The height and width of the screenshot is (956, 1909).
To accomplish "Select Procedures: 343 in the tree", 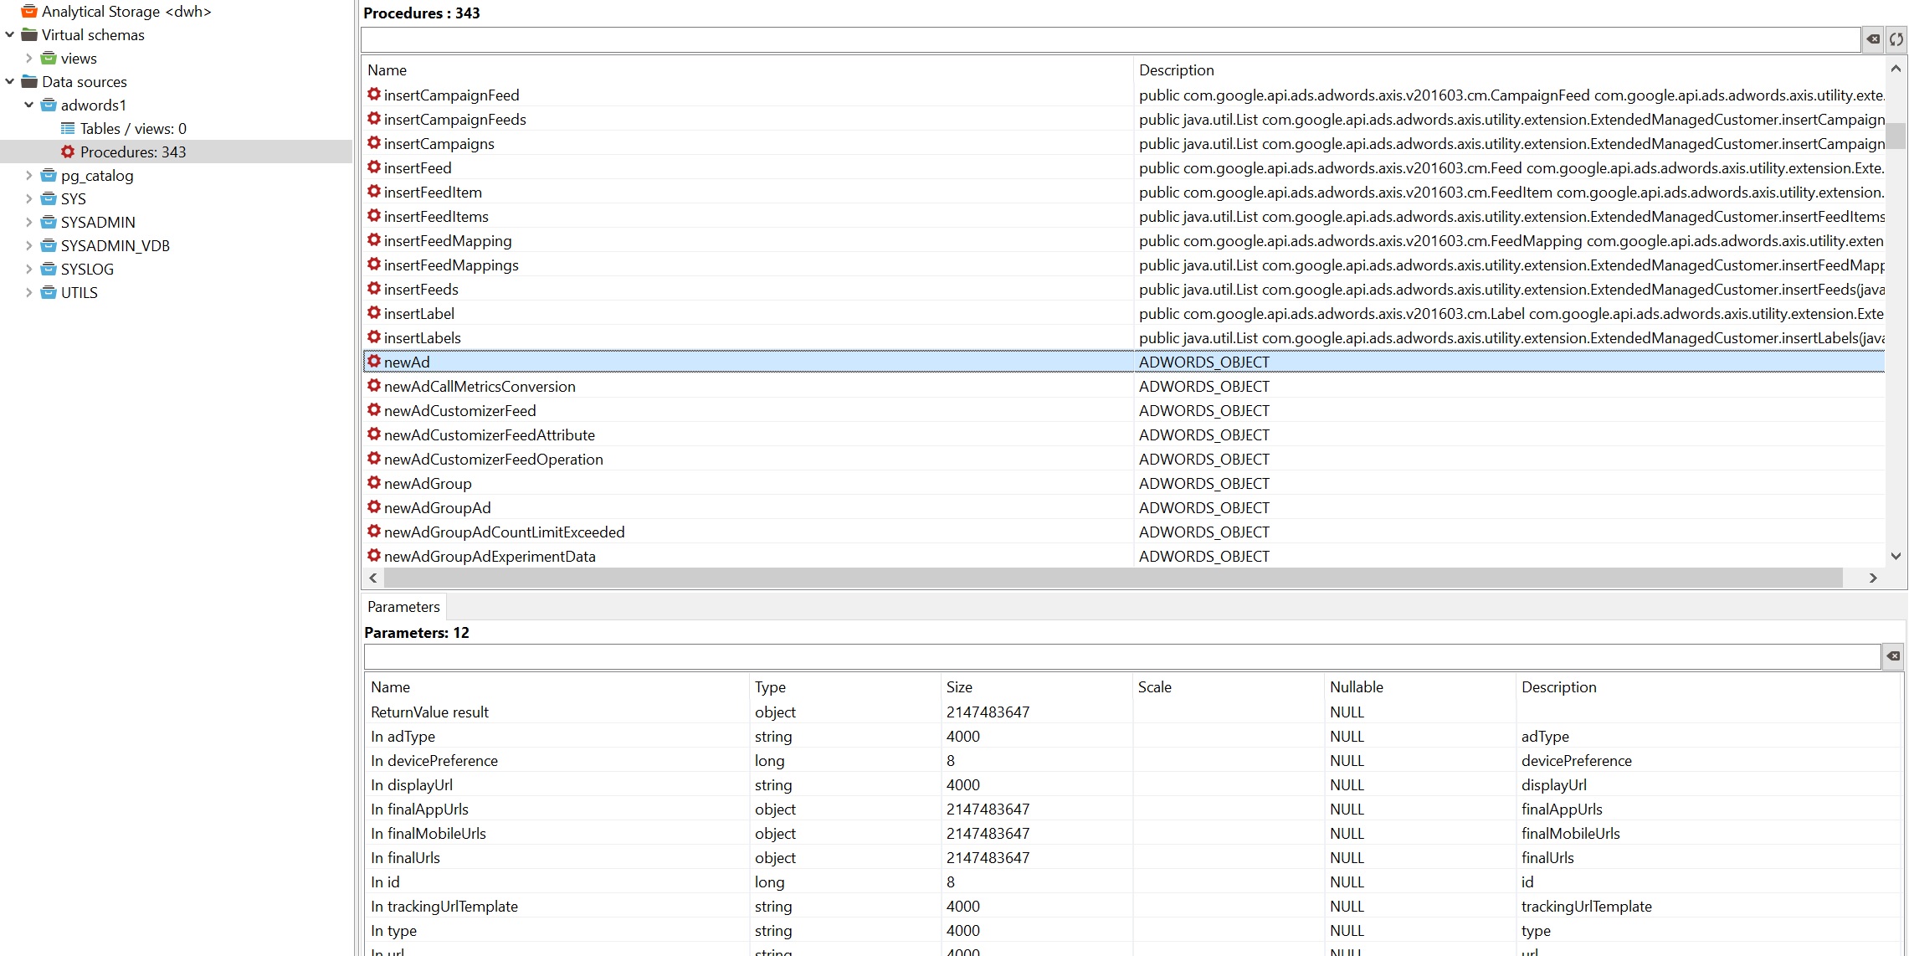I will (x=132, y=152).
